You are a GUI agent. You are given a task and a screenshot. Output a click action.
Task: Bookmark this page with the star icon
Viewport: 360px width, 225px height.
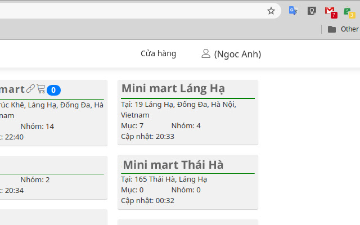click(x=271, y=11)
